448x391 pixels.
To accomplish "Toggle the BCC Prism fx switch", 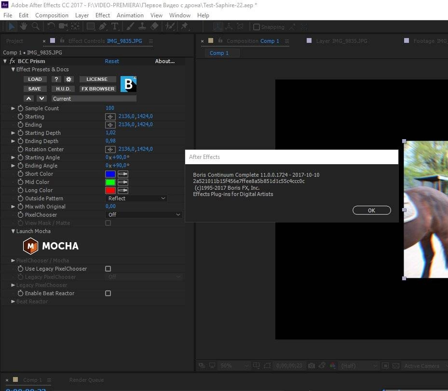I will click(x=12, y=61).
